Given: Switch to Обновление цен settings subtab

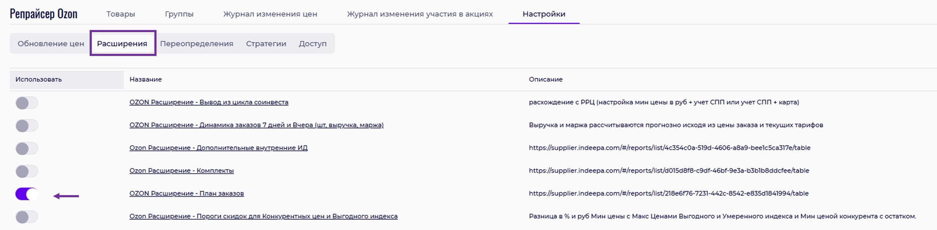Looking at the screenshot, I should pos(51,43).
